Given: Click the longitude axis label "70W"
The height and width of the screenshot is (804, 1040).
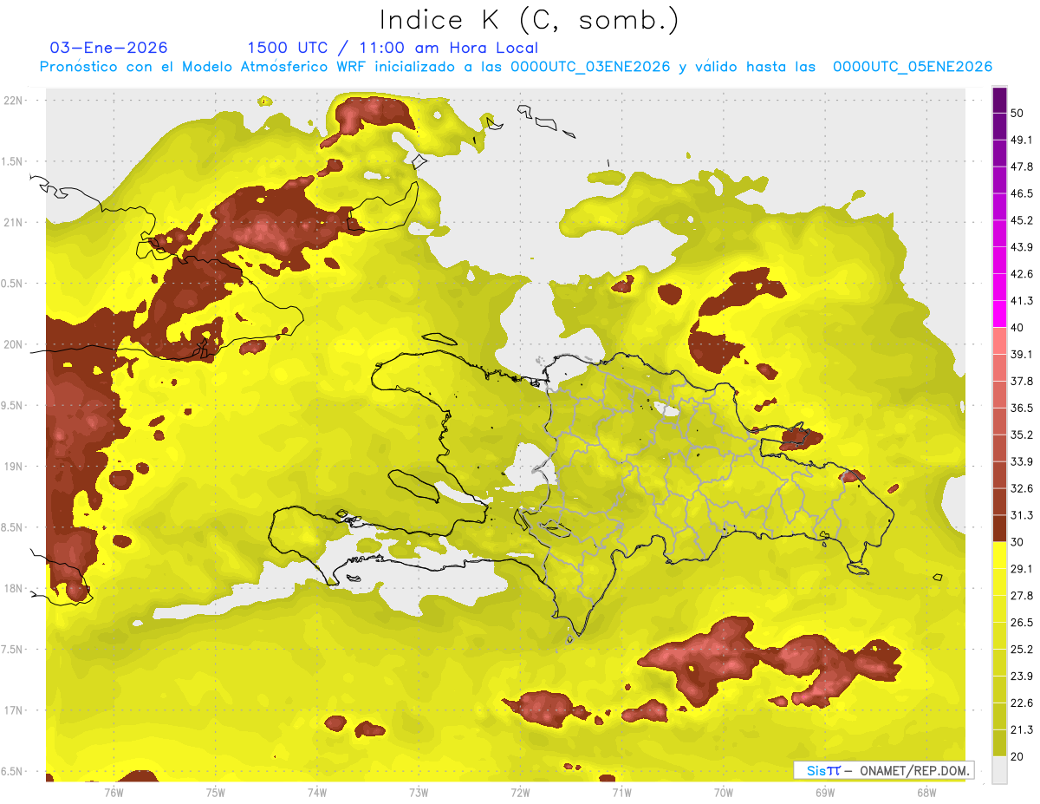Looking at the screenshot, I should [724, 792].
